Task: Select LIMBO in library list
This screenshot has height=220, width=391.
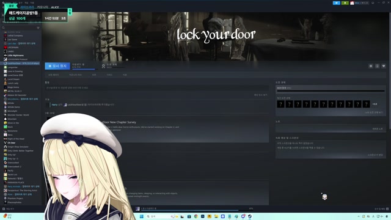Action: pyautogui.click(x=11, y=51)
